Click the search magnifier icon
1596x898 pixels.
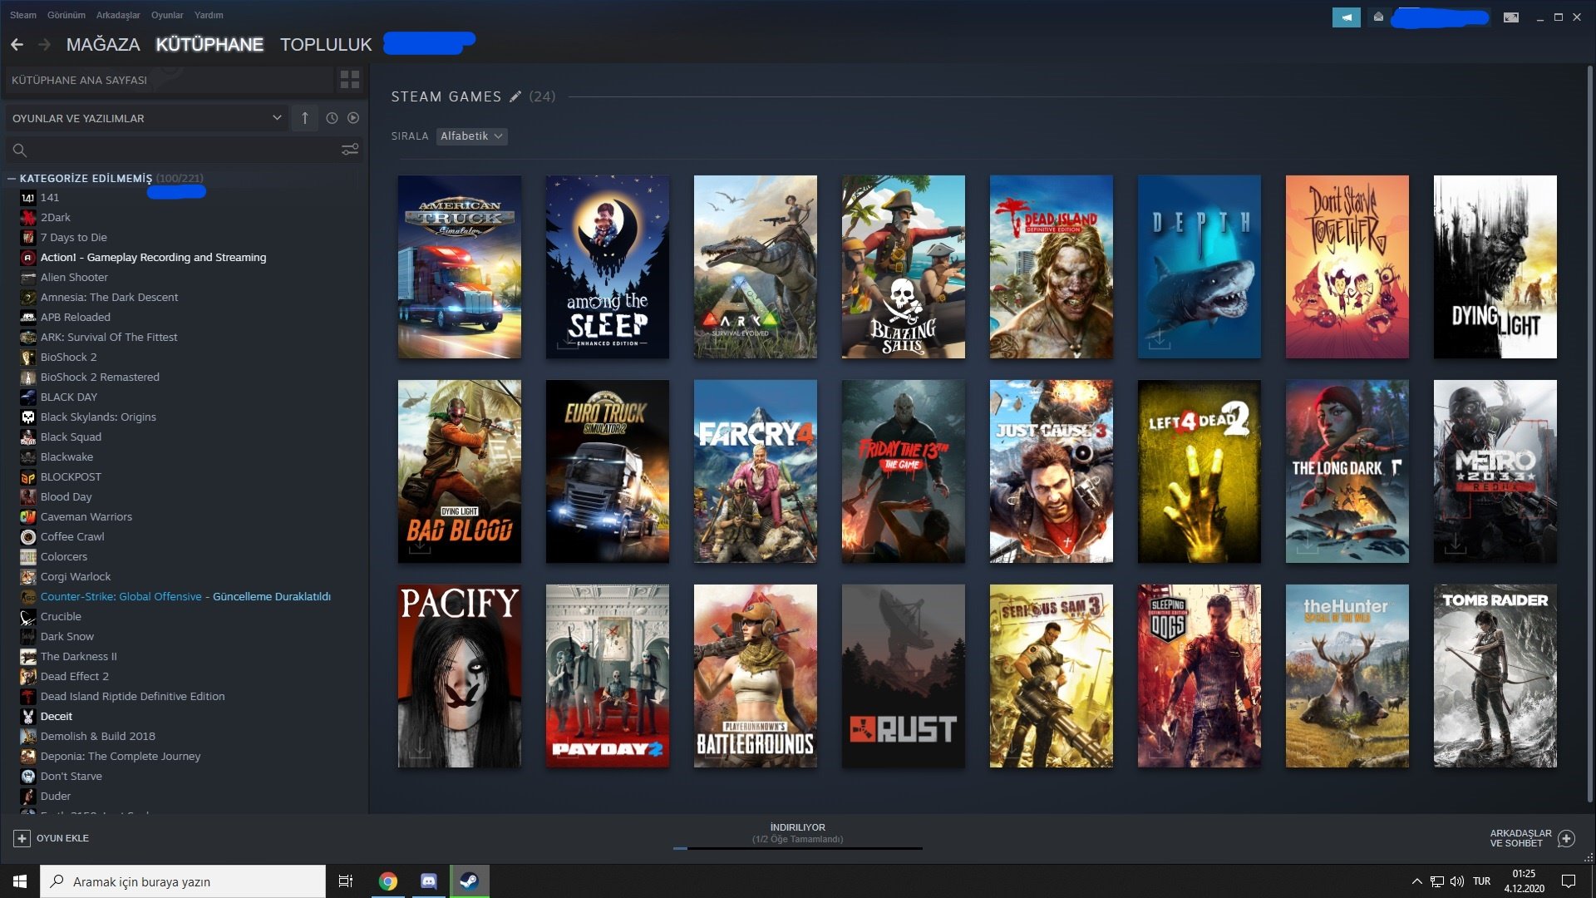[x=20, y=150]
